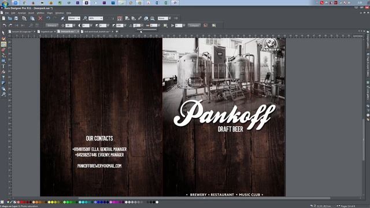Open the File menu

tap(7, 13)
